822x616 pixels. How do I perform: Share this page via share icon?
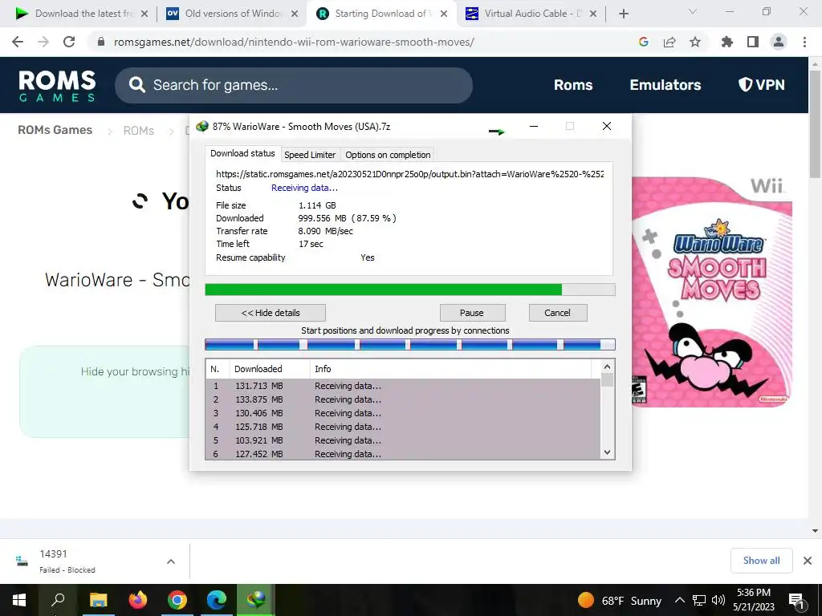tap(669, 42)
